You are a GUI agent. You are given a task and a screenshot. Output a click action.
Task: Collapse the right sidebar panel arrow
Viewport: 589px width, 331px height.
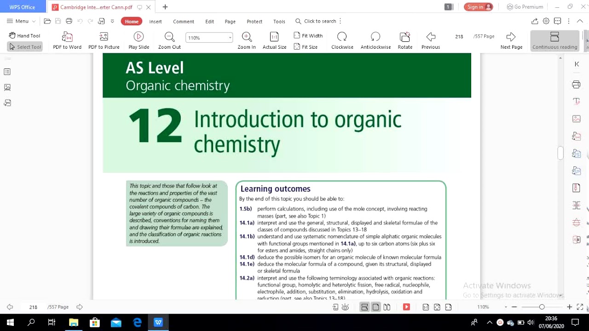pos(577,64)
